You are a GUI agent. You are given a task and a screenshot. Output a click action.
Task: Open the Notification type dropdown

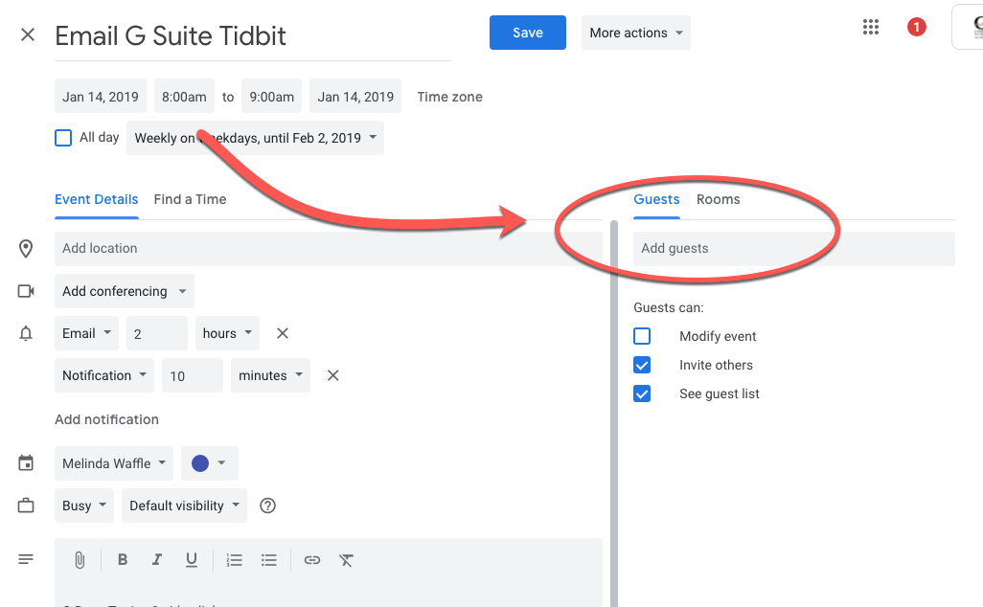point(104,375)
